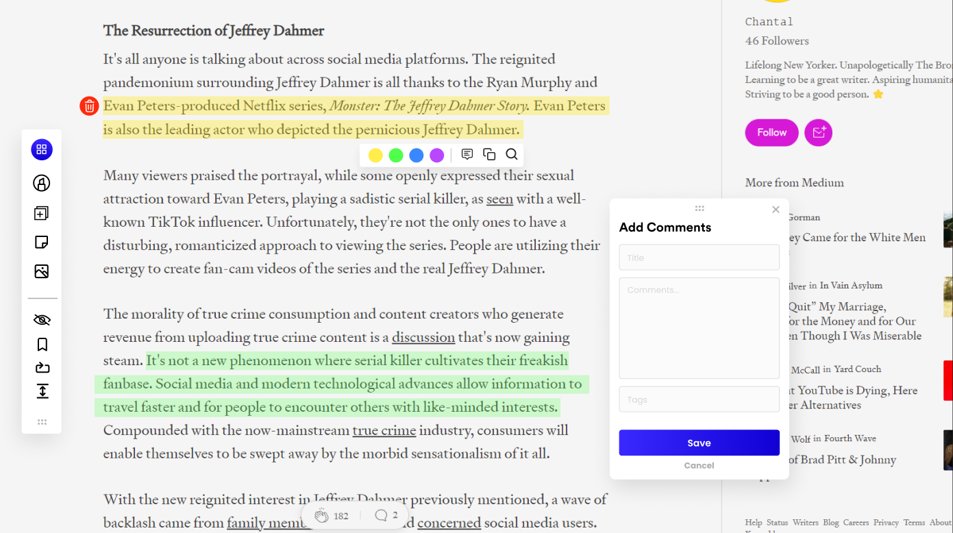Click the highlighter pen circle icon in sidebar
The image size is (953, 533).
point(42,183)
